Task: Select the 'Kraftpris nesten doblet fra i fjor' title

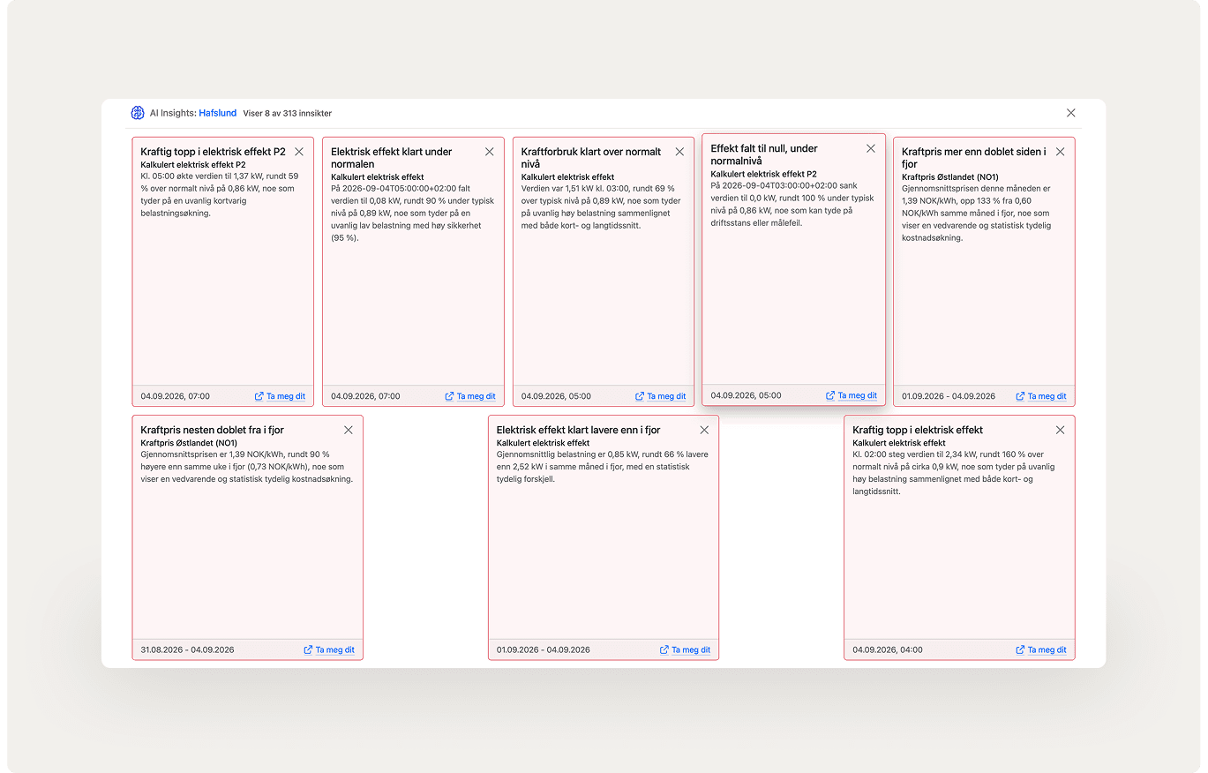Action: coord(212,430)
